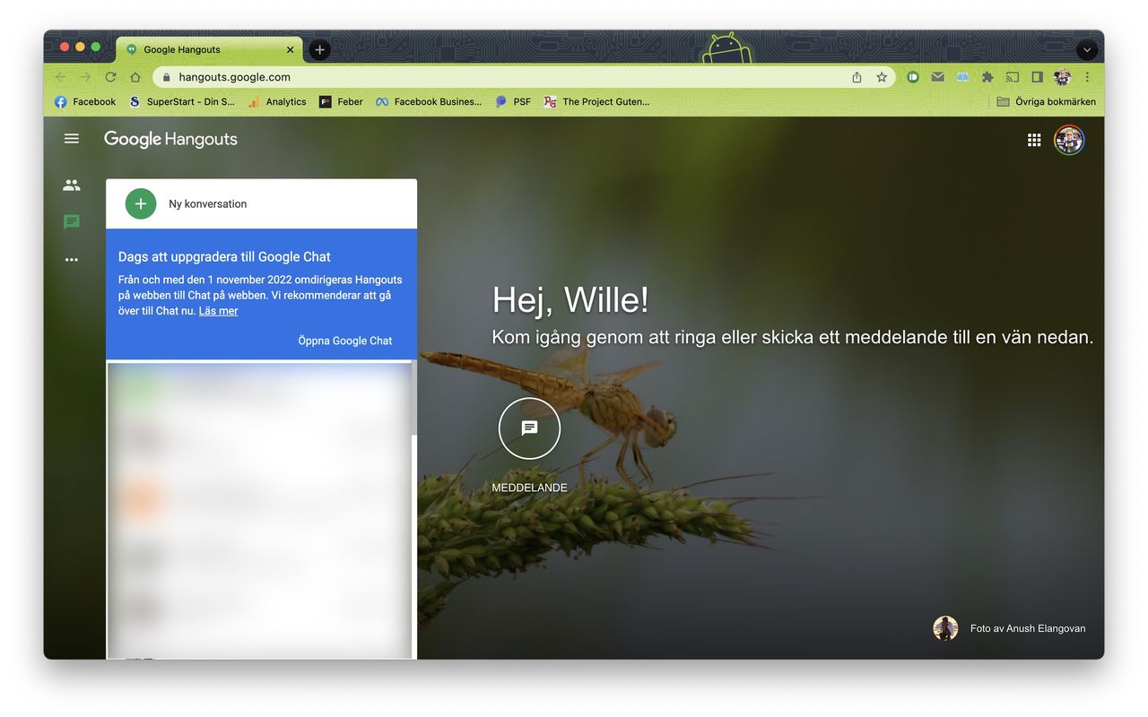The width and height of the screenshot is (1148, 717).
Task: Start casting with the Chromecast icon
Action: pos(1012,77)
